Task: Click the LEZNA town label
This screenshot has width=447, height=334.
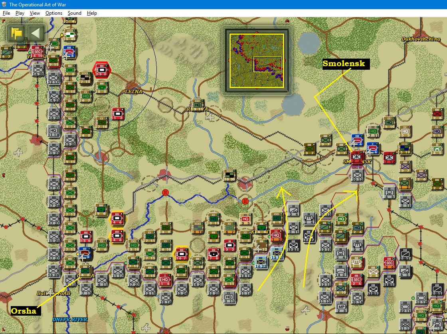Action: [134, 91]
